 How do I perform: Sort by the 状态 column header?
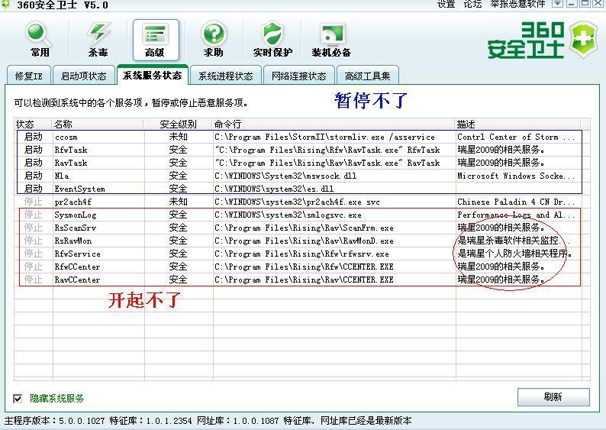[33, 124]
